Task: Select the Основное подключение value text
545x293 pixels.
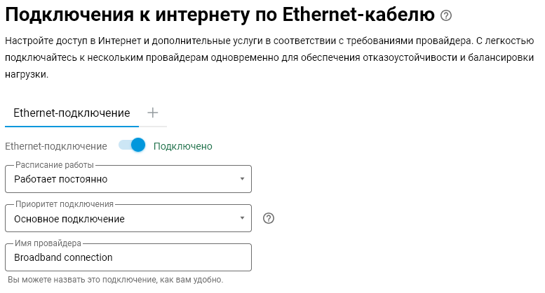Action: point(69,219)
